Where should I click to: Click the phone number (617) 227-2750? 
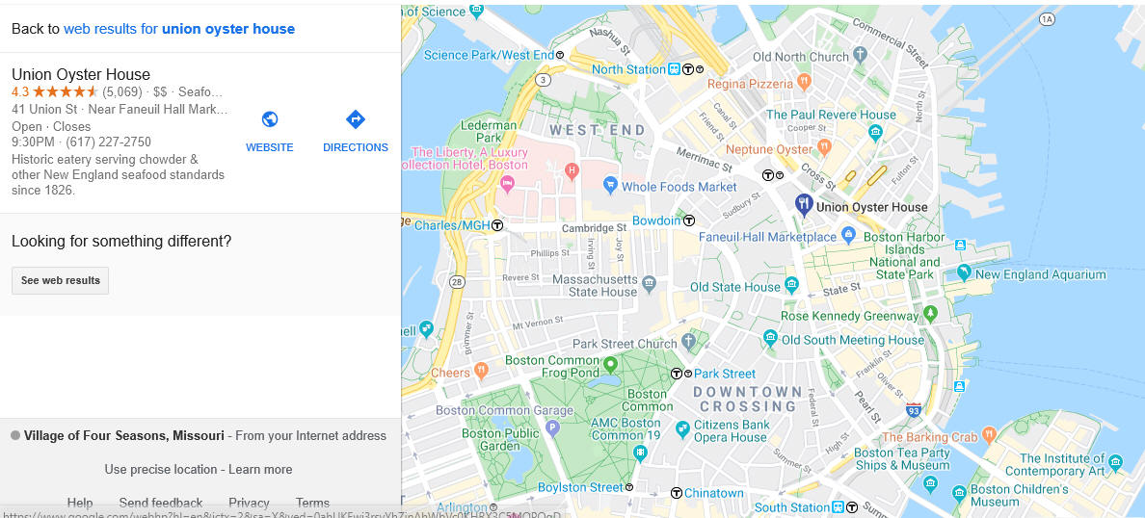pos(109,142)
